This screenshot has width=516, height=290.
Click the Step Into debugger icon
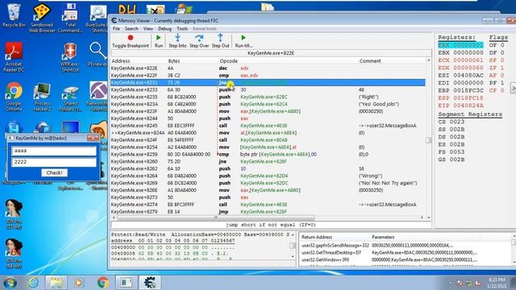coord(177,41)
